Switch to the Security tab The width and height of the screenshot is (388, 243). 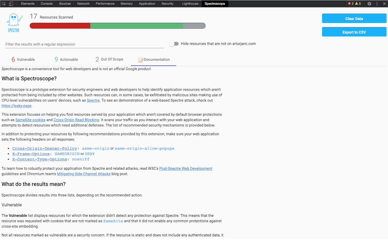tap(168, 4)
